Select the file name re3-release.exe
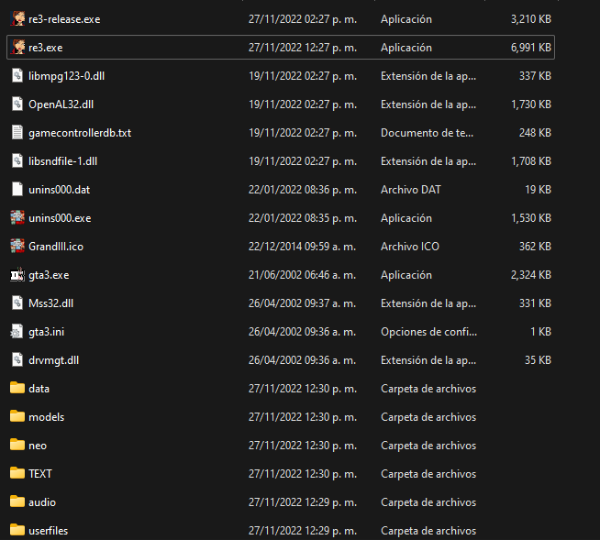 pyautogui.click(x=64, y=19)
